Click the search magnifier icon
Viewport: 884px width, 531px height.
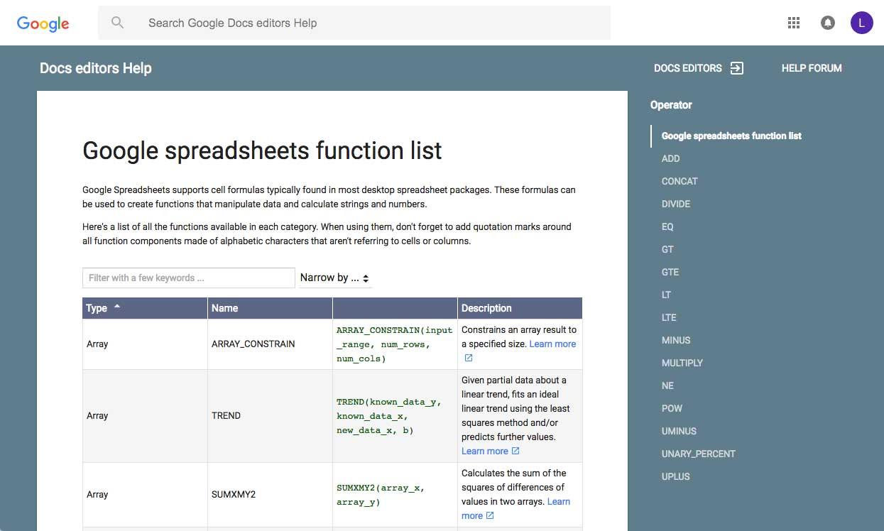[118, 23]
